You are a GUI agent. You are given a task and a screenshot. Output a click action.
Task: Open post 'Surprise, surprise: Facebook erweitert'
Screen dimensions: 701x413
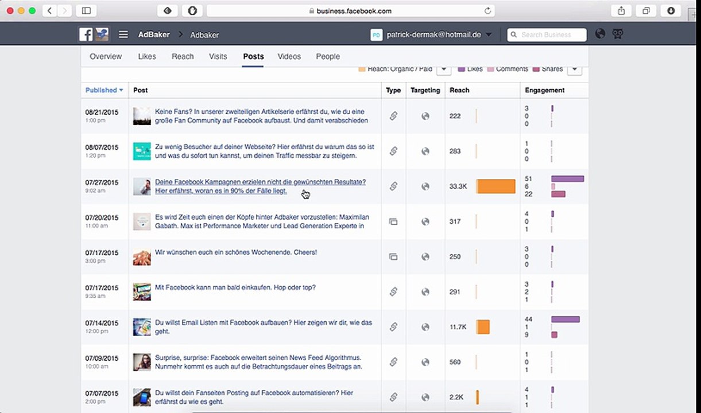(258, 362)
